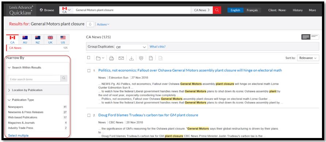Click the printer-friendly view icon
The width and height of the screenshot is (326, 142).
pos(151,58)
